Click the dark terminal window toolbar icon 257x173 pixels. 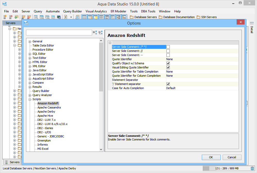59,17
